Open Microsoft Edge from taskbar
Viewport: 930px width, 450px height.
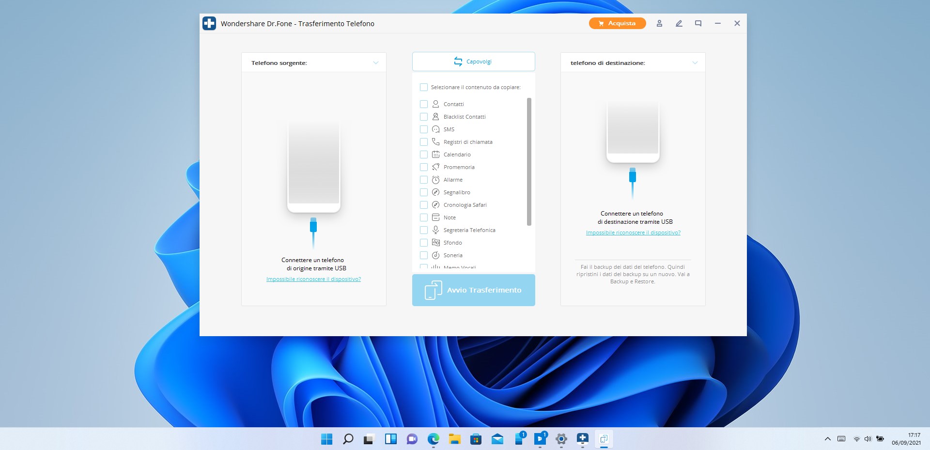point(433,439)
